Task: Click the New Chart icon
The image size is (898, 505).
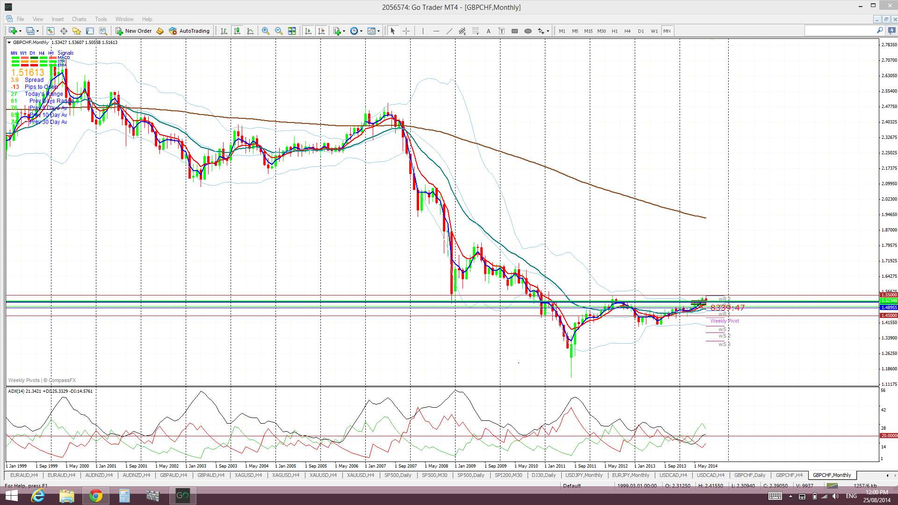Action: [x=13, y=31]
